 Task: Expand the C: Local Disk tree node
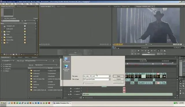[x=1, y=64]
